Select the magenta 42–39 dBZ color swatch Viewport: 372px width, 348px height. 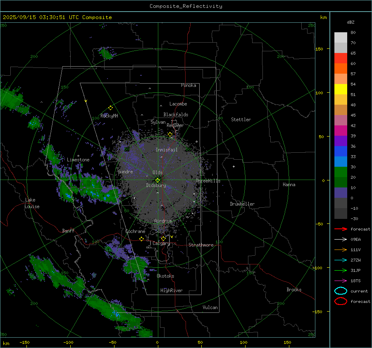341,131
